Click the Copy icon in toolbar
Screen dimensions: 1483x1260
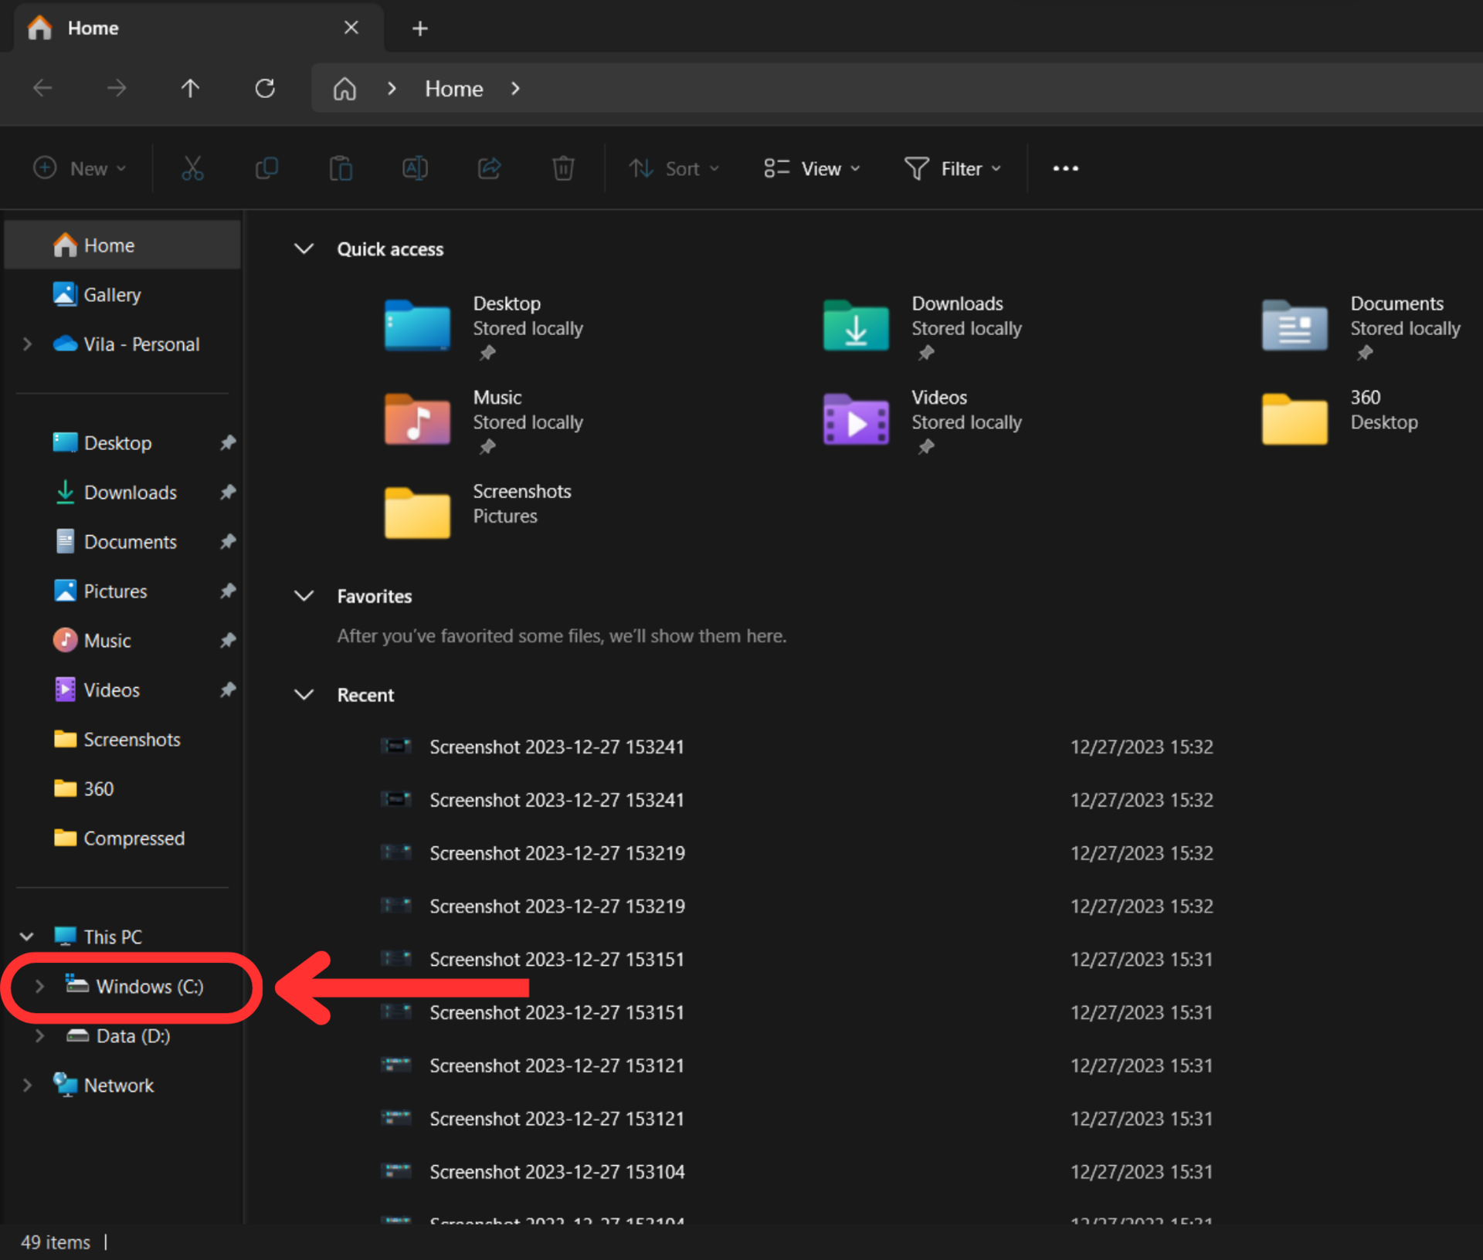coord(266,168)
